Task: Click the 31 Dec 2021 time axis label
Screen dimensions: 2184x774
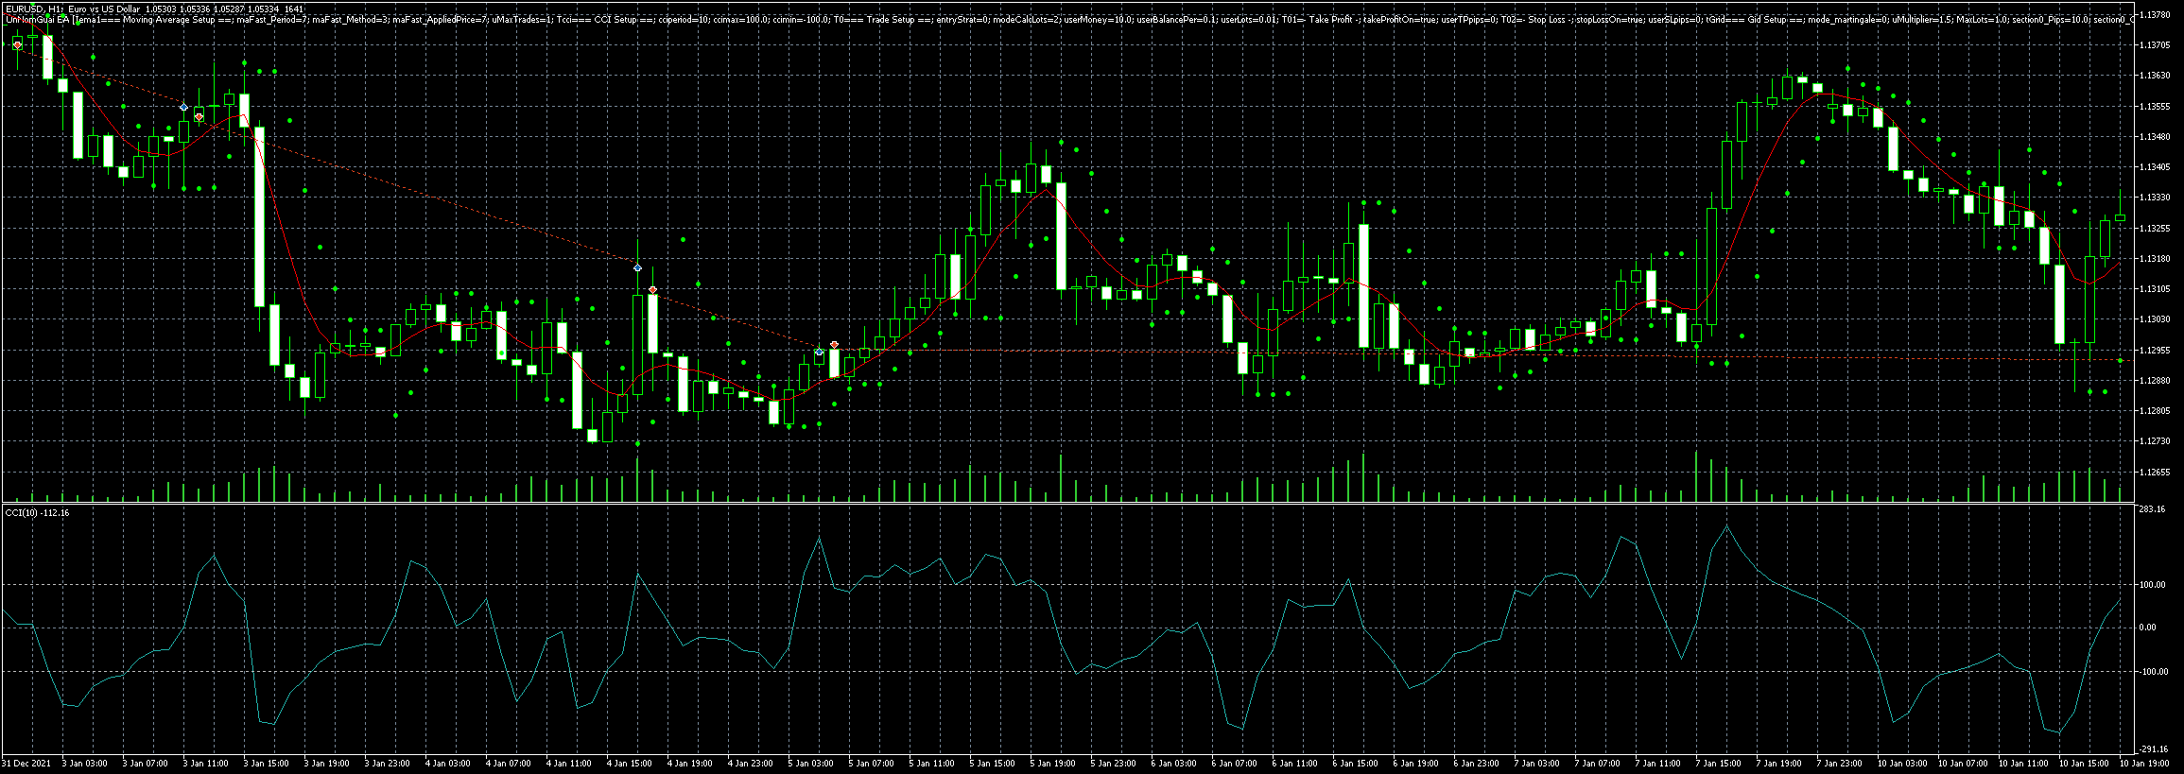Action: click(x=25, y=763)
